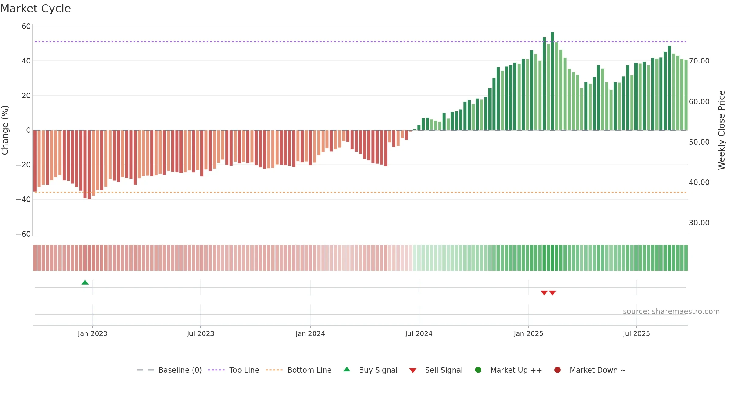
Task: Click the green triangle icon in the legend
Action: pyautogui.click(x=347, y=370)
